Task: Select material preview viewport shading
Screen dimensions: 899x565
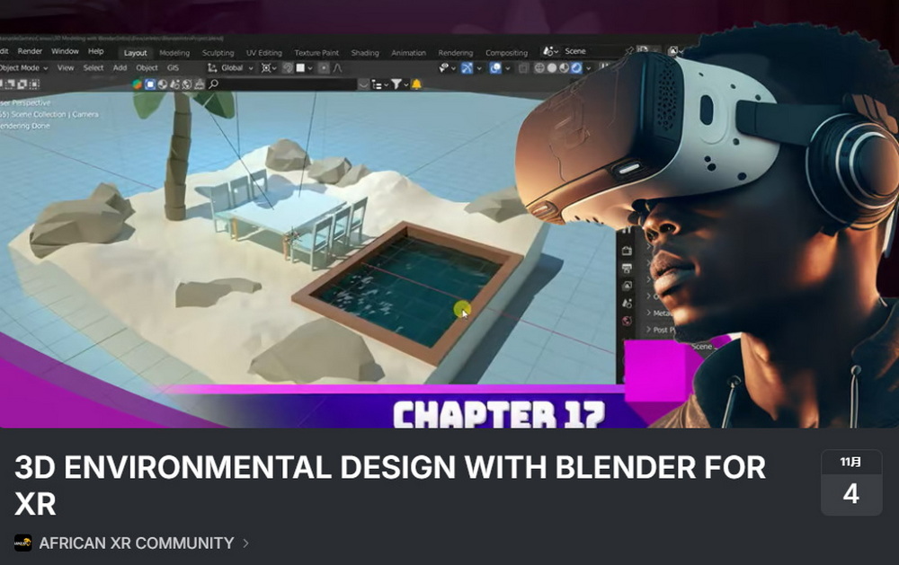Action: [564, 68]
